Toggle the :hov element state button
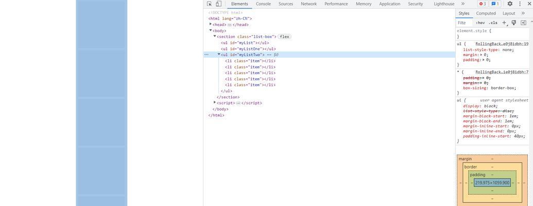Viewport: 533px width, 206px height. click(480, 23)
